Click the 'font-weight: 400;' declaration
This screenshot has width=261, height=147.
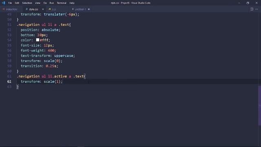[38, 51]
